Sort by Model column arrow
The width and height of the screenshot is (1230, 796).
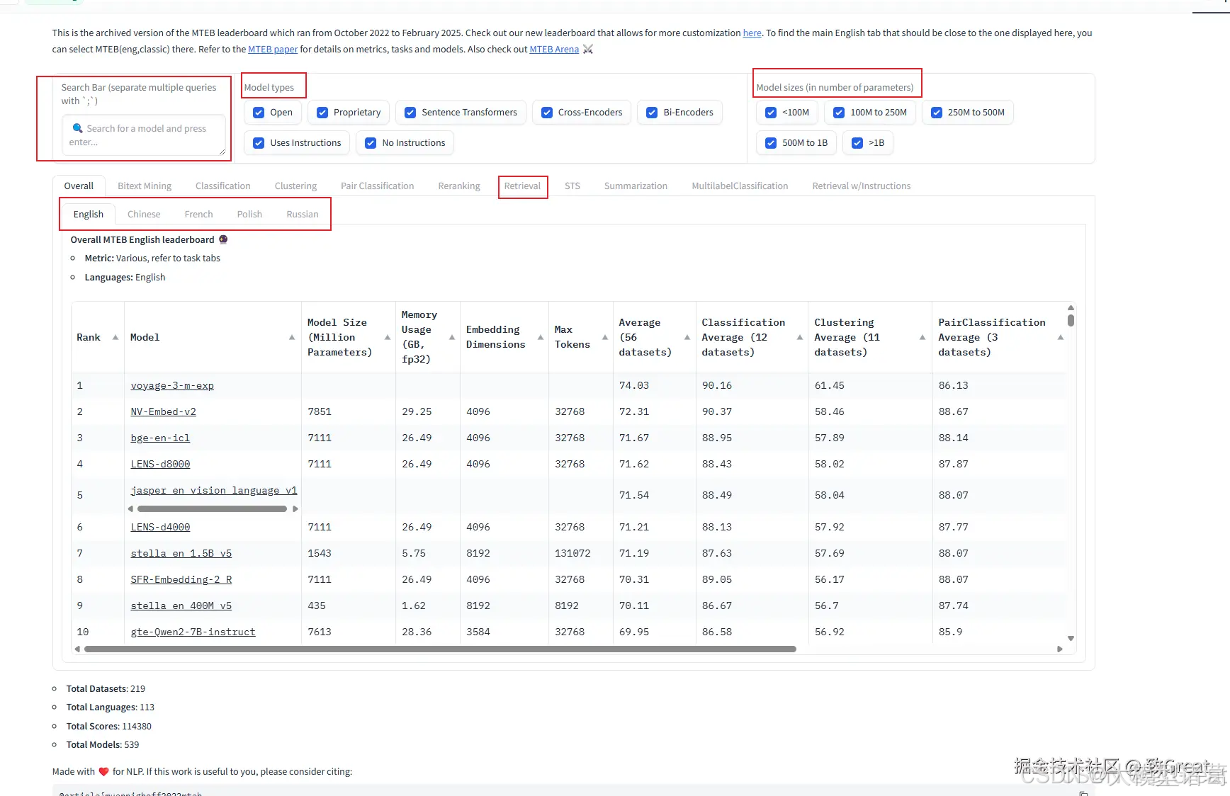coord(292,337)
